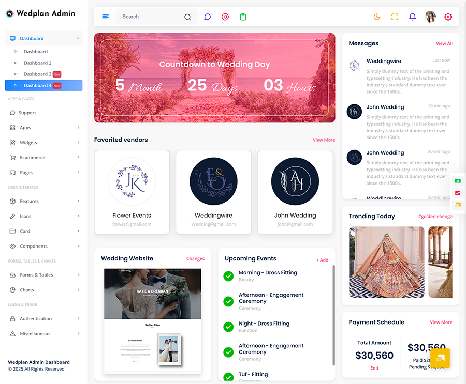Toggle the sidebar hamburger menu icon
Viewport: 466px width, 384px height.
(106, 17)
